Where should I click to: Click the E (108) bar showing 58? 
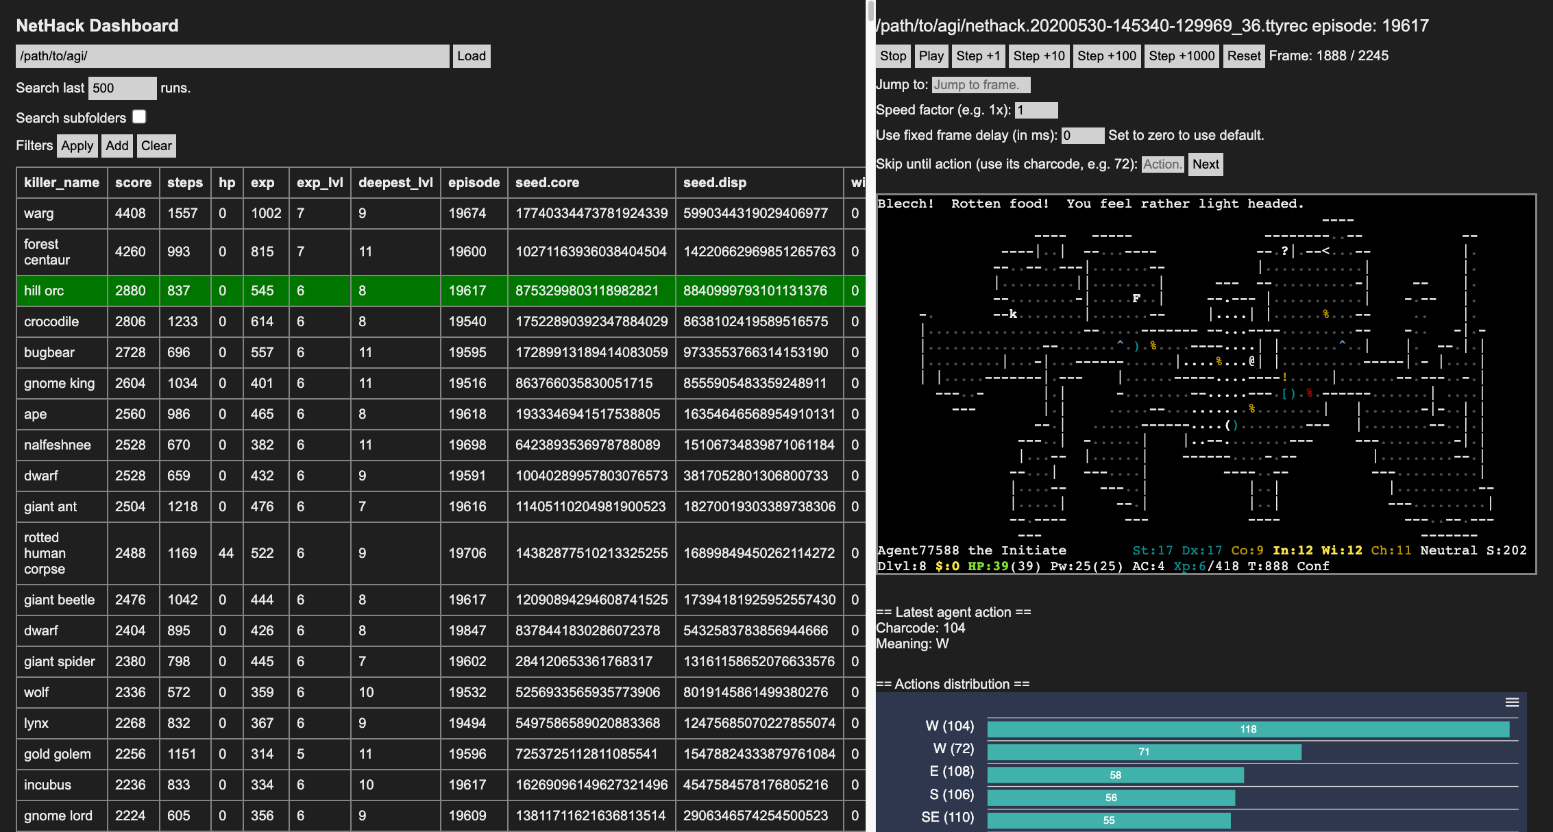coord(1115,775)
